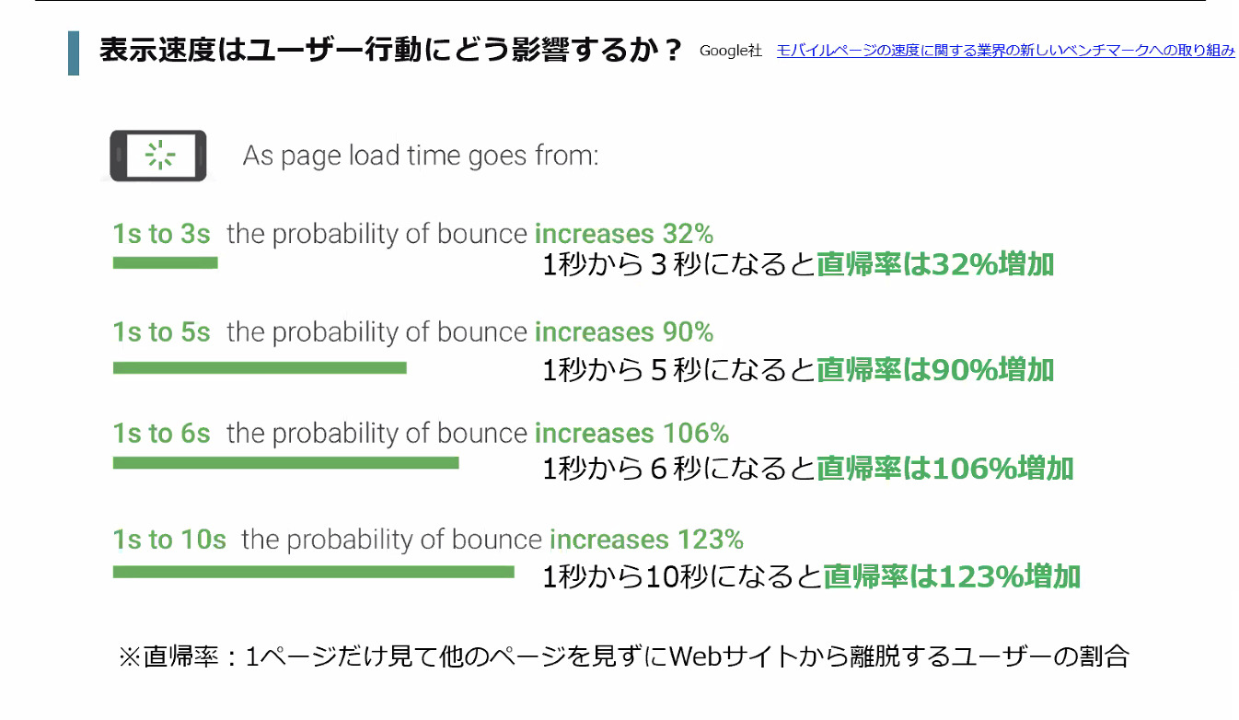Click the ※直帰率 footnote definition

(x=623, y=657)
